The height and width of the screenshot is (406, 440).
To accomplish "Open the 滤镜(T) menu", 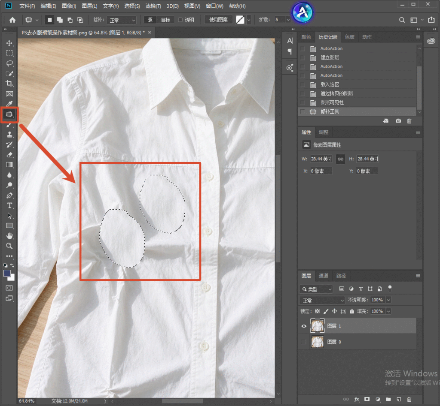I will coord(153,6).
